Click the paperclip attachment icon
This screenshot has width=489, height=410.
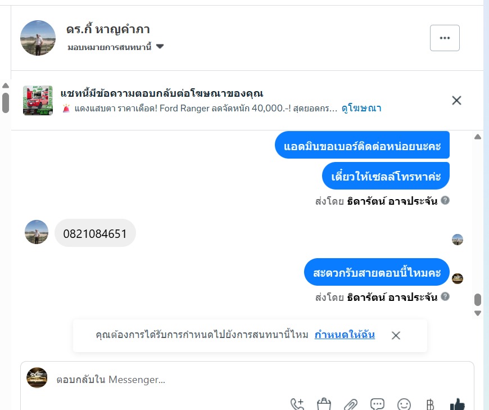point(351,405)
